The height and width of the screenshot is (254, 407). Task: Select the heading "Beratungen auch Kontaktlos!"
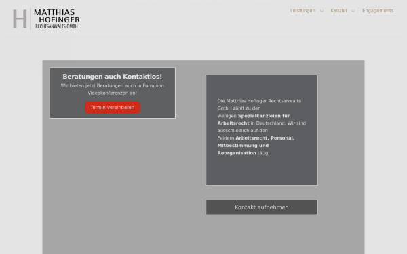point(113,77)
